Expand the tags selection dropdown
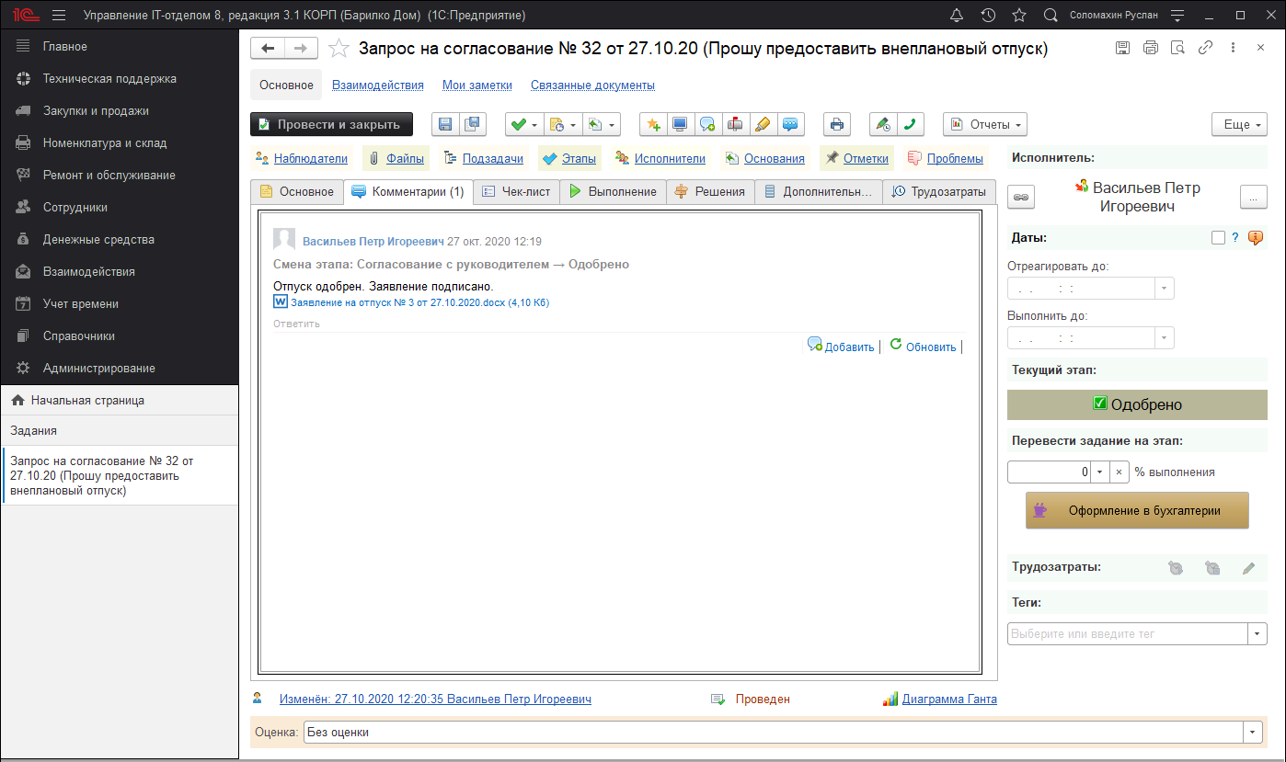 click(1257, 634)
